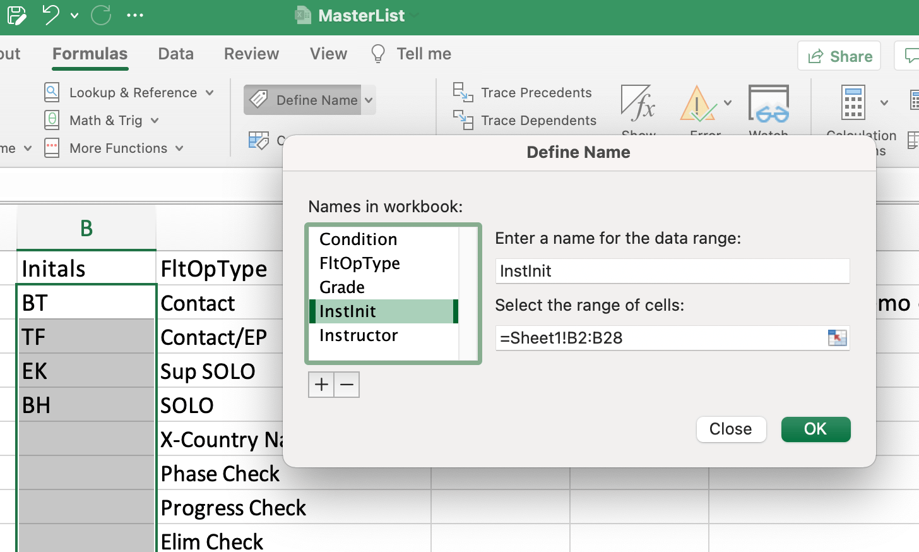Screen dimensions: 919x552
Task: Switch to the Data tab
Action: [x=175, y=54]
